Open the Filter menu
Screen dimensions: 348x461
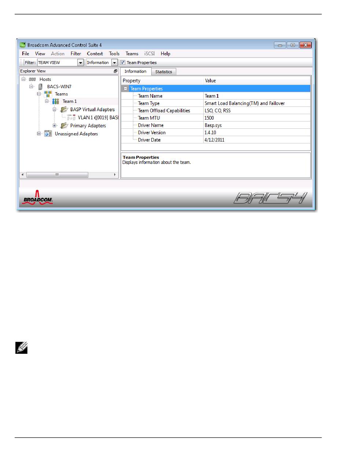[x=76, y=53]
